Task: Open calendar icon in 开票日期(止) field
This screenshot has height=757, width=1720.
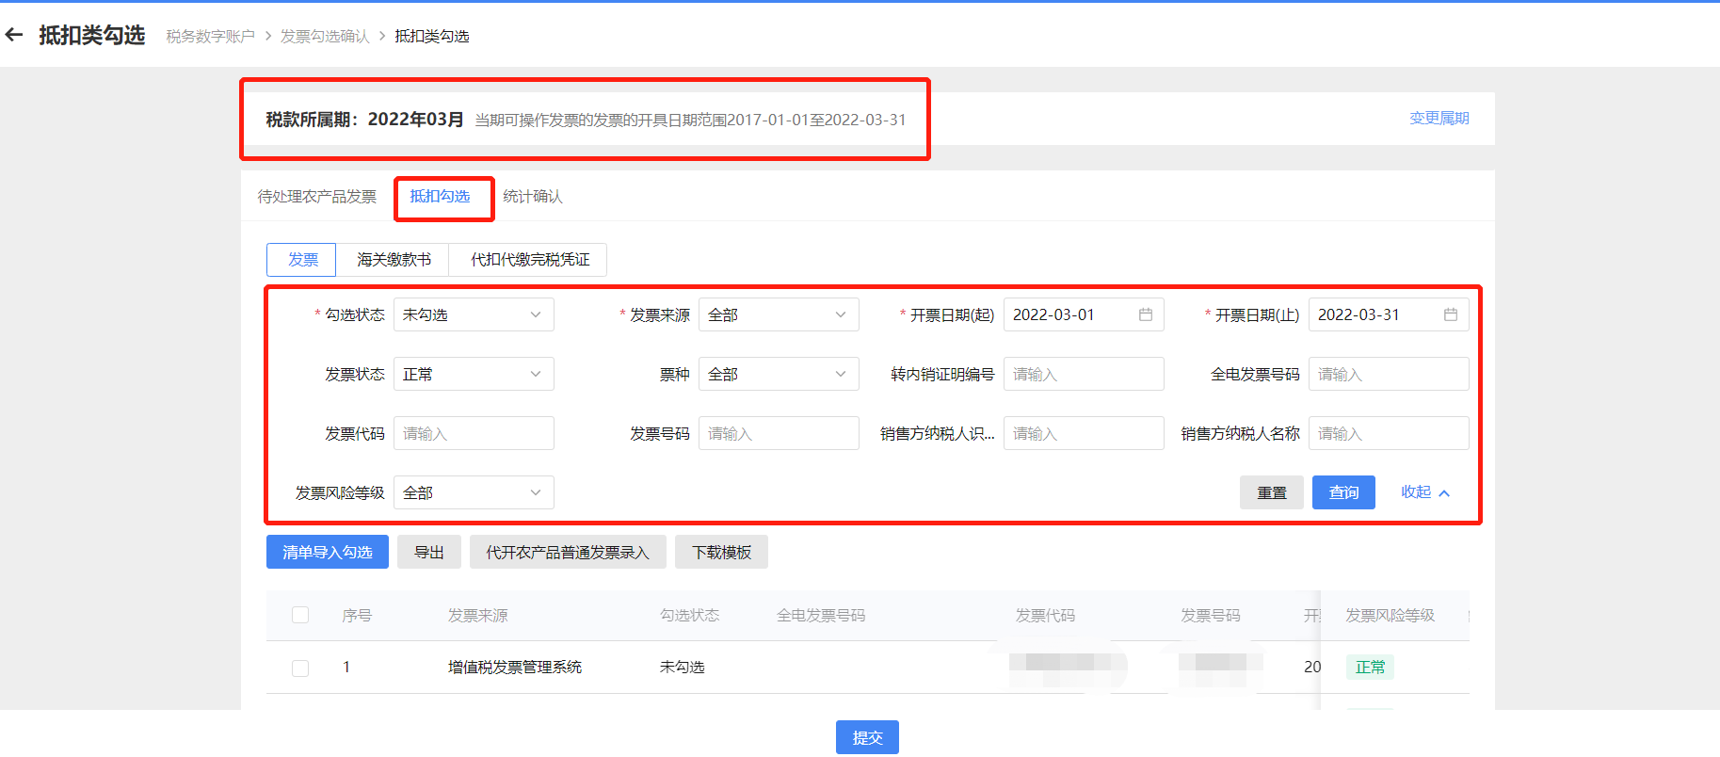Action: pos(1451,314)
